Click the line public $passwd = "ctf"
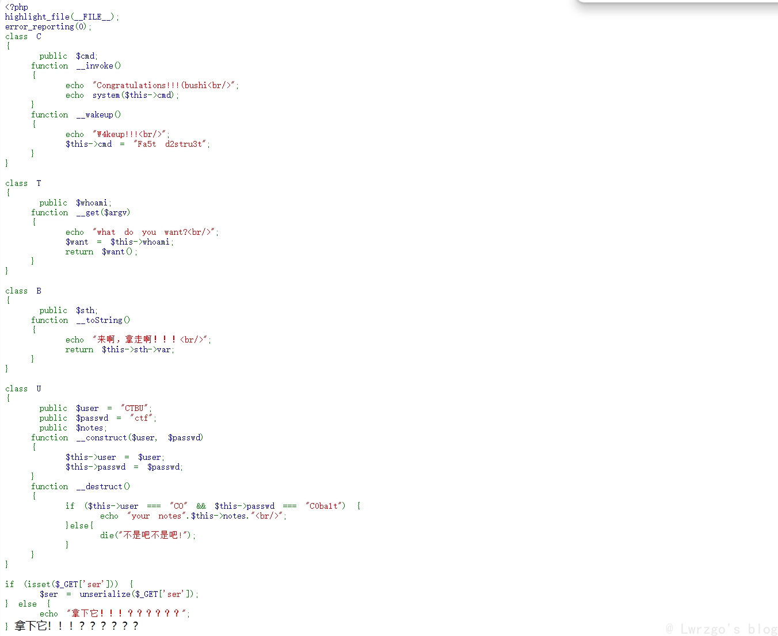The width and height of the screenshot is (778, 636). pos(98,418)
